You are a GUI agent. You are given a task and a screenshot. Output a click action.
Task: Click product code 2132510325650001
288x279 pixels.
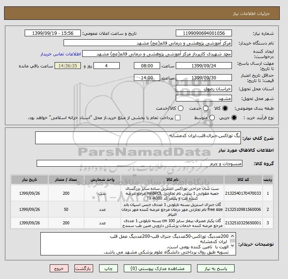pyautogui.click(x=243, y=223)
